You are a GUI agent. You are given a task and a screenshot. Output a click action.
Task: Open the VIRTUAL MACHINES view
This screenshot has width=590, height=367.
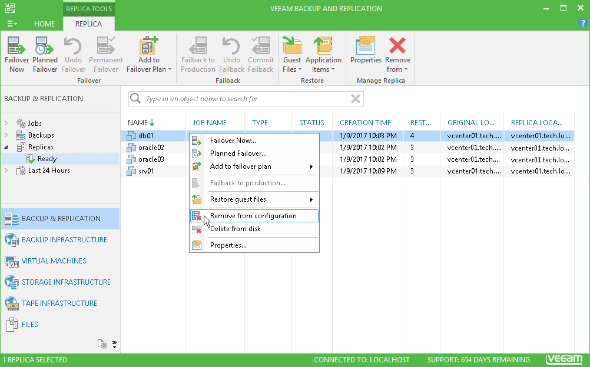click(x=60, y=261)
